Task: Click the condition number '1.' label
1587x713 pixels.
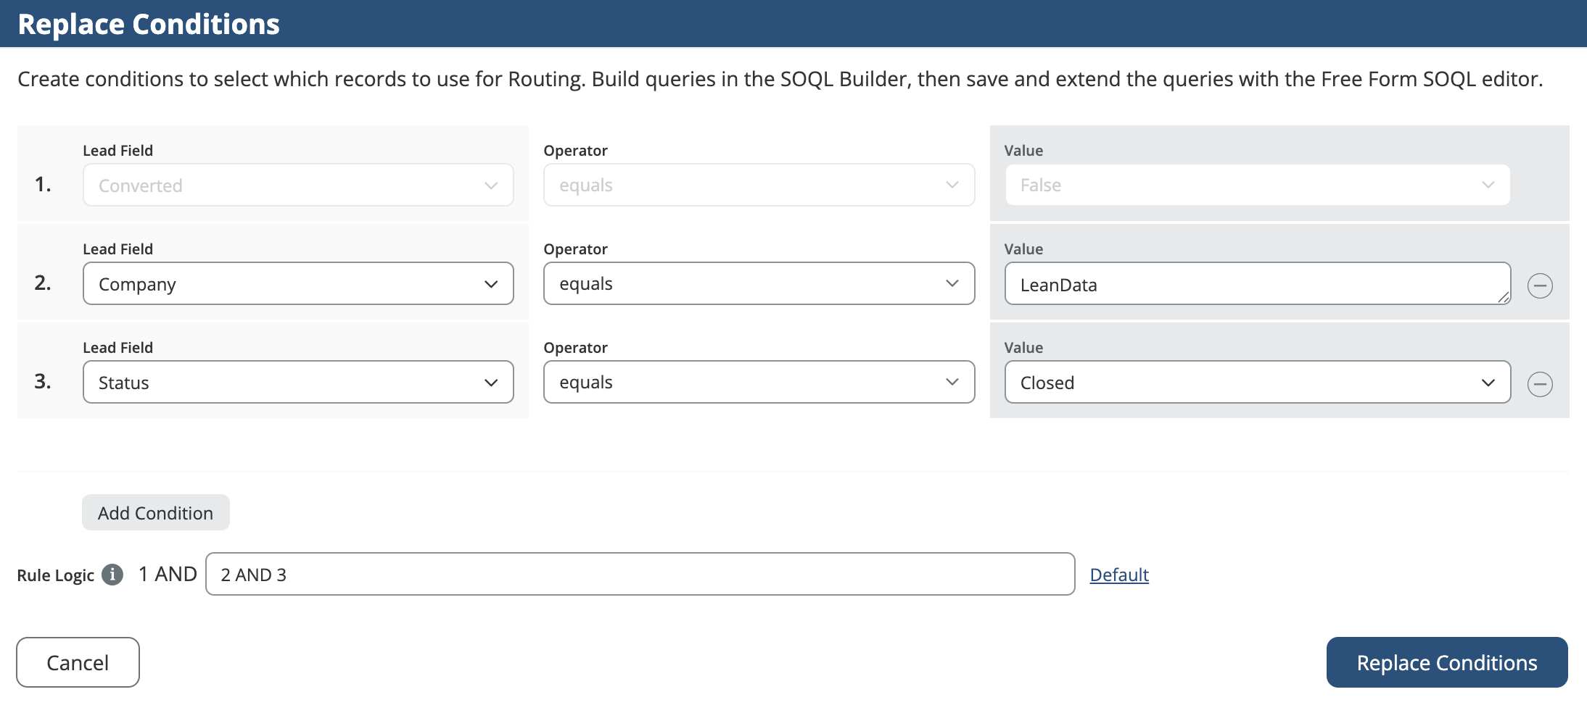Action: tap(43, 184)
